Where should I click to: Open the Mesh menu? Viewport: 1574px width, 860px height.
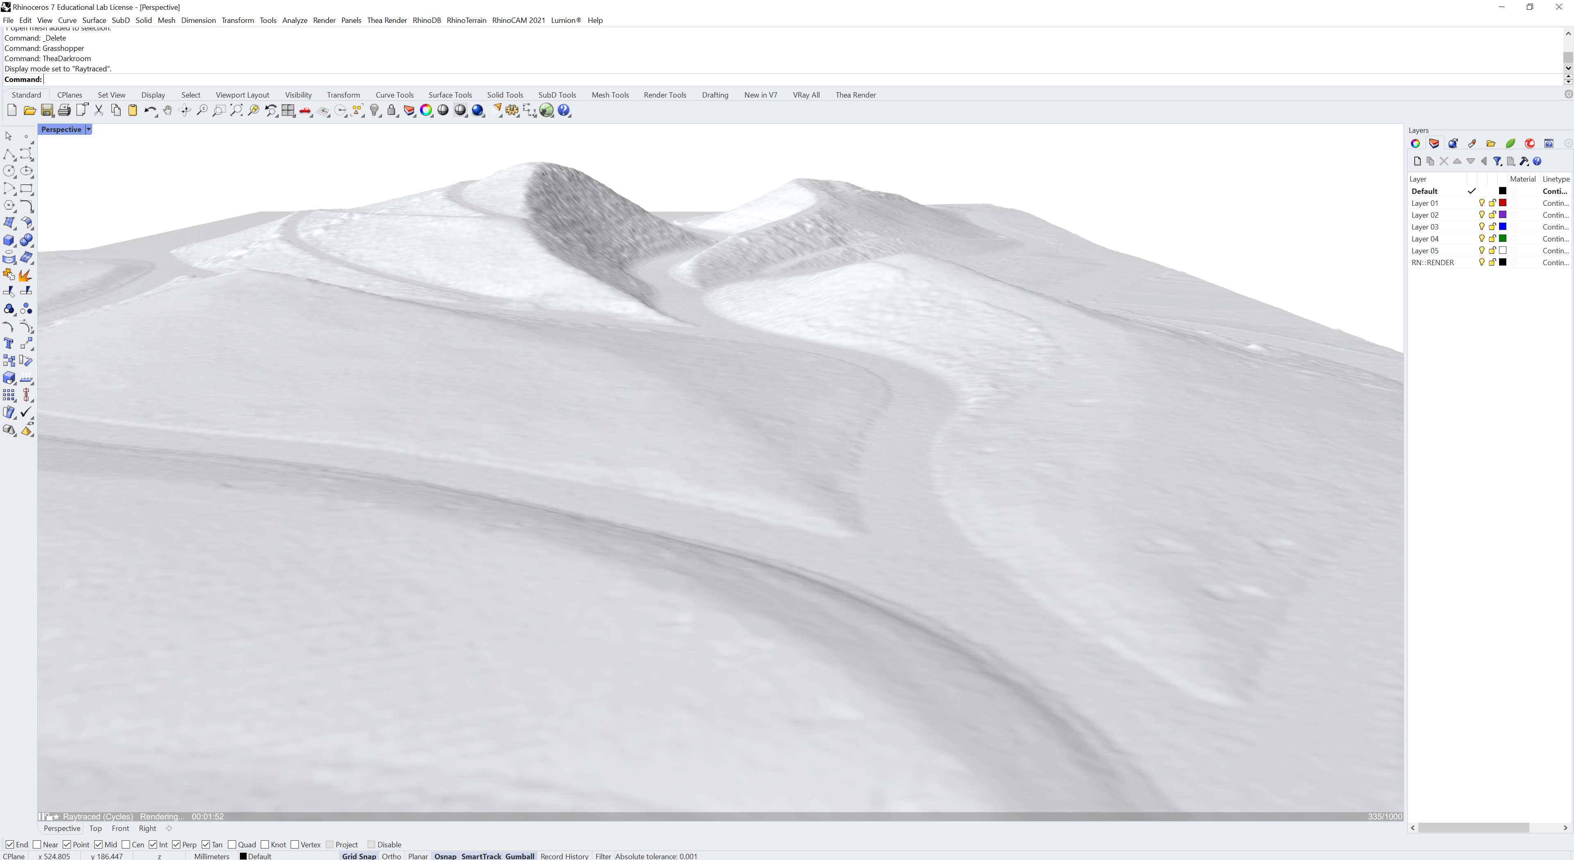166,20
